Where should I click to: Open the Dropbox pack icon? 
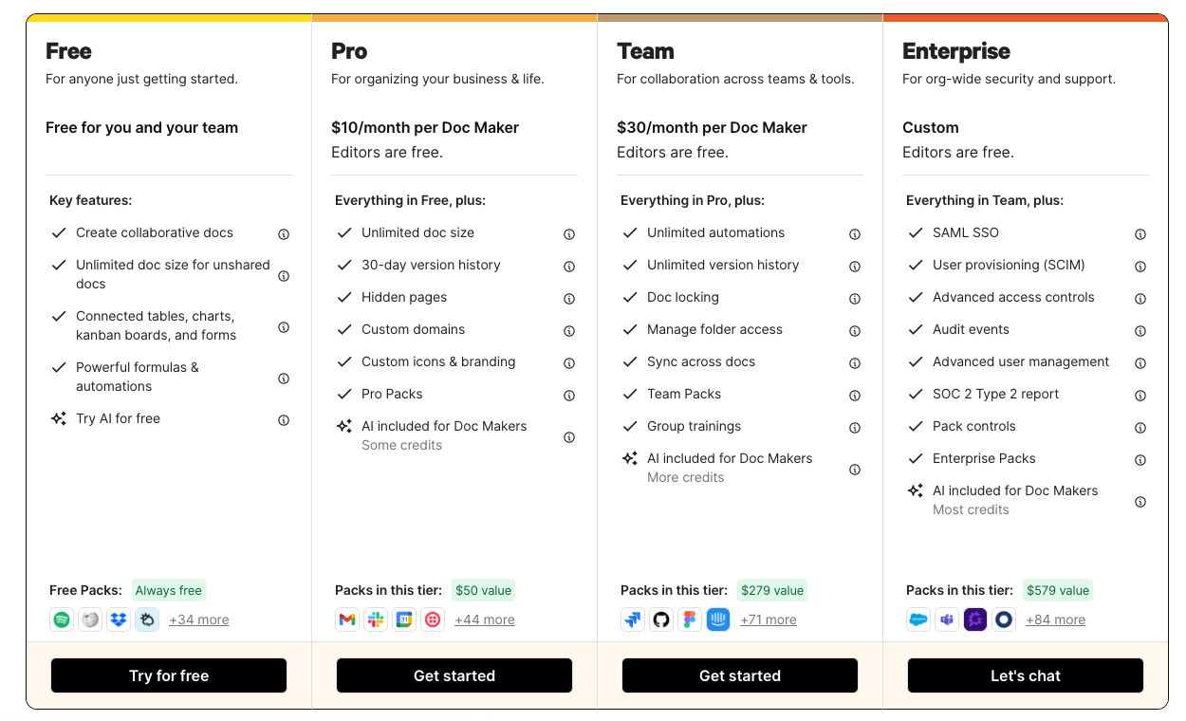(x=119, y=619)
